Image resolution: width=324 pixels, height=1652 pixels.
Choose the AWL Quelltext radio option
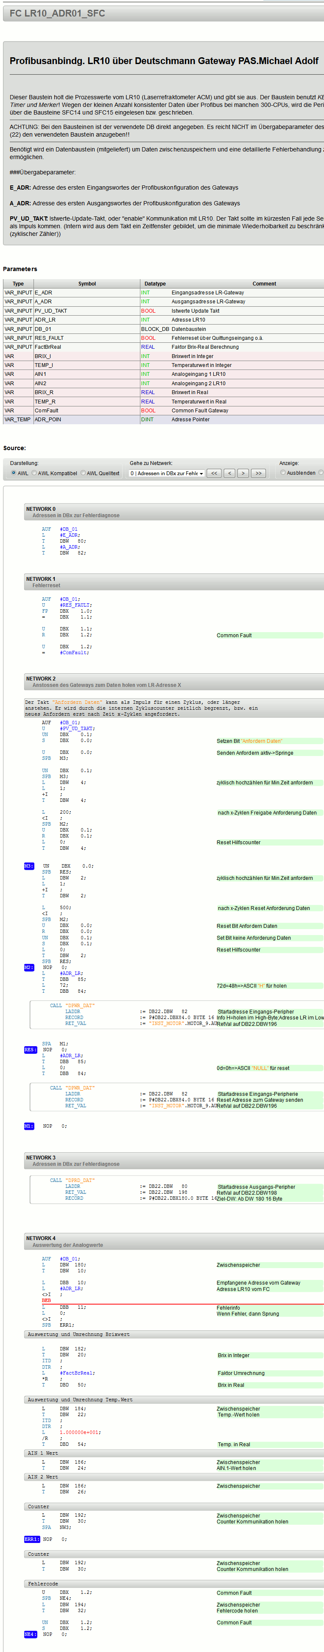coord(84,473)
